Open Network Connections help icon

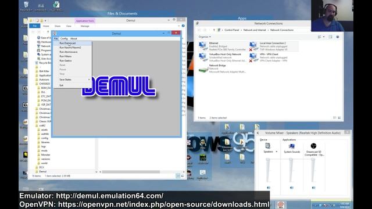(338, 37)
